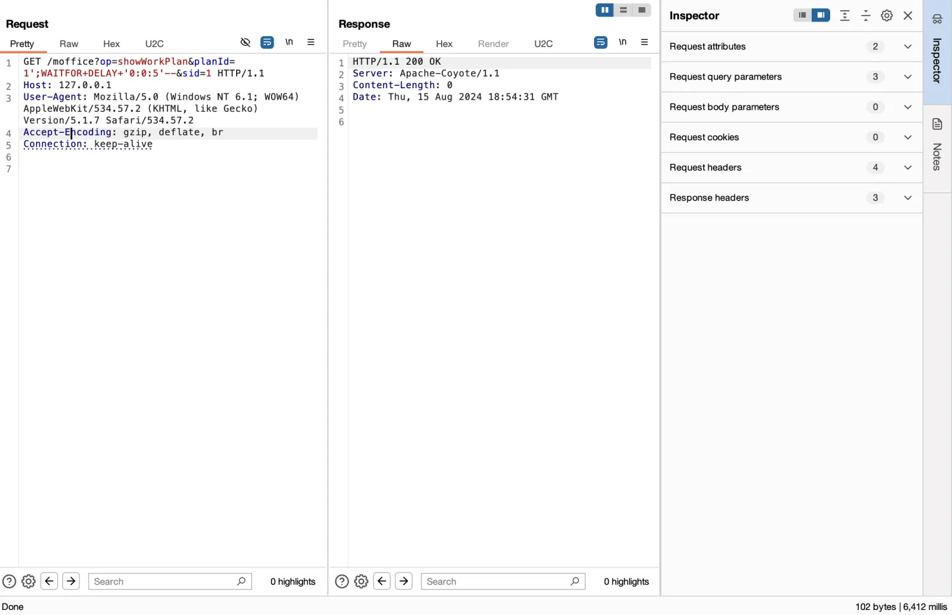The height and width of the screenshot is (615, 952).
Task: Go to previous Response search match
Action: point(382,581)
